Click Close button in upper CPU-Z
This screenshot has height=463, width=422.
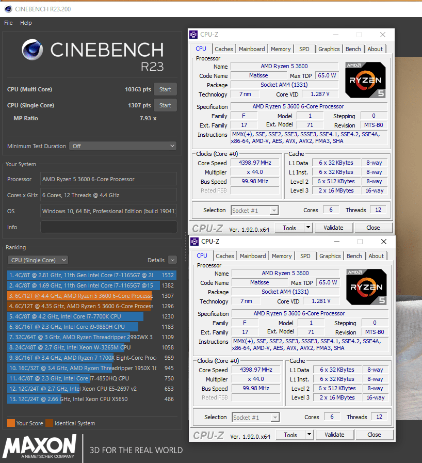[x=373, y=228]
